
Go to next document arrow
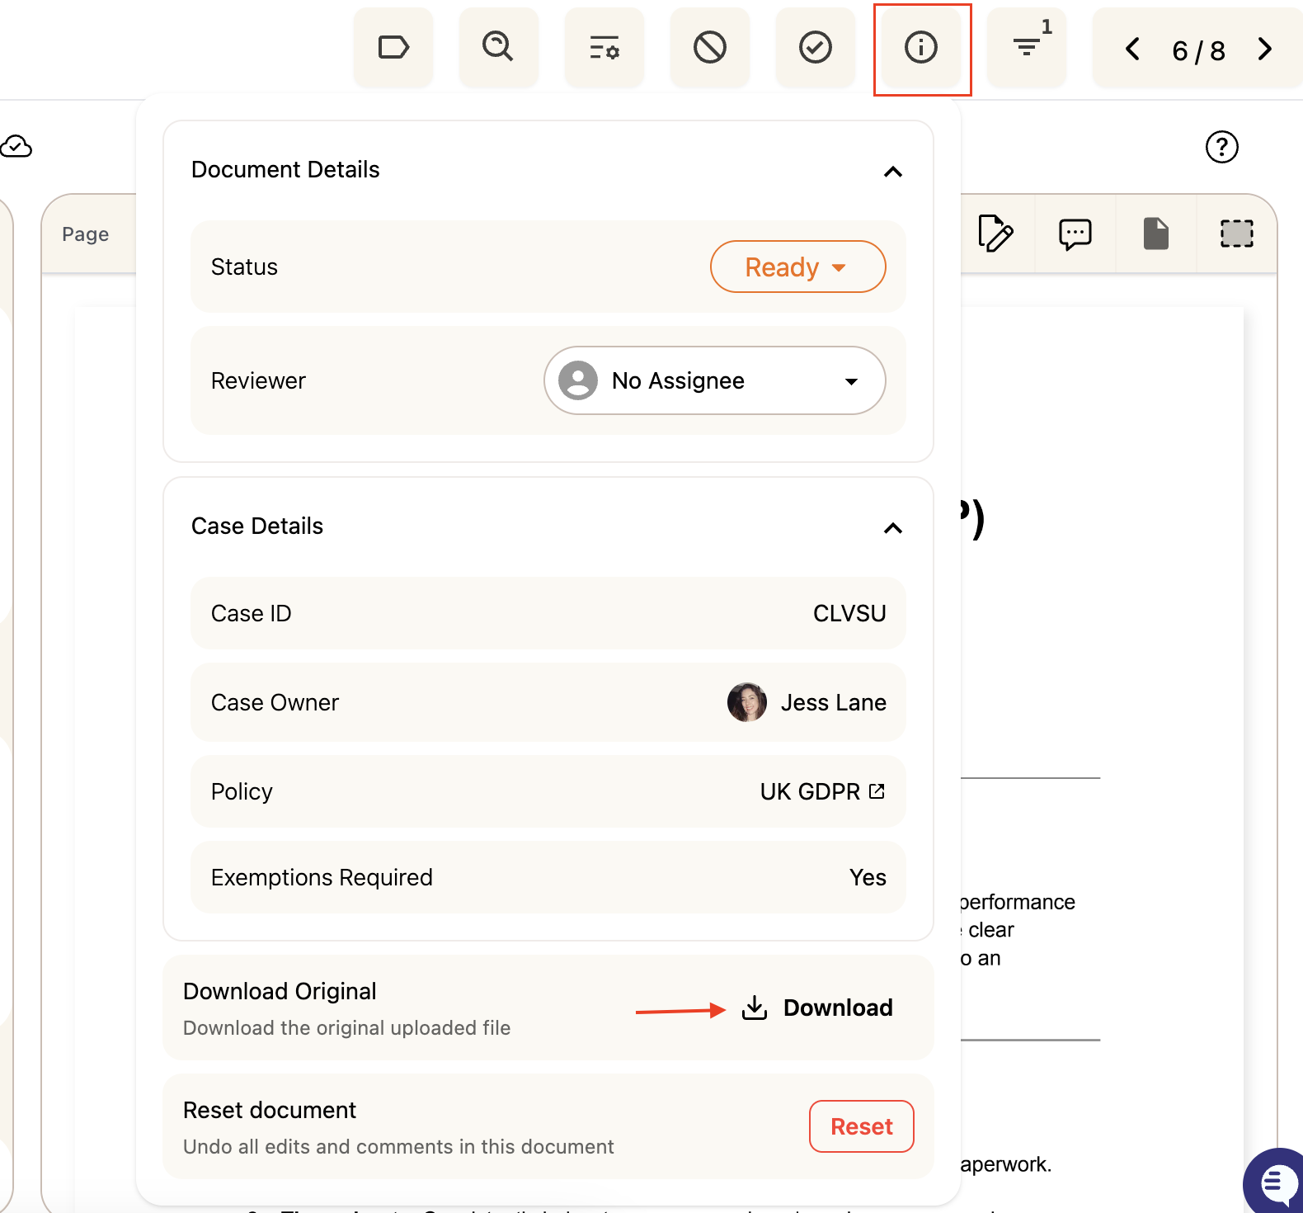pos(1264,49)
